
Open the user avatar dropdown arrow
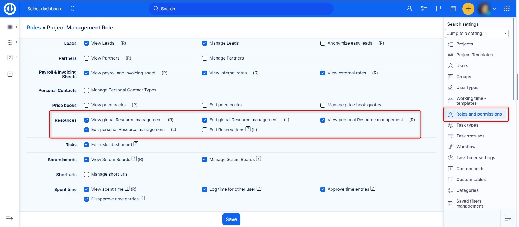(494, 9)
